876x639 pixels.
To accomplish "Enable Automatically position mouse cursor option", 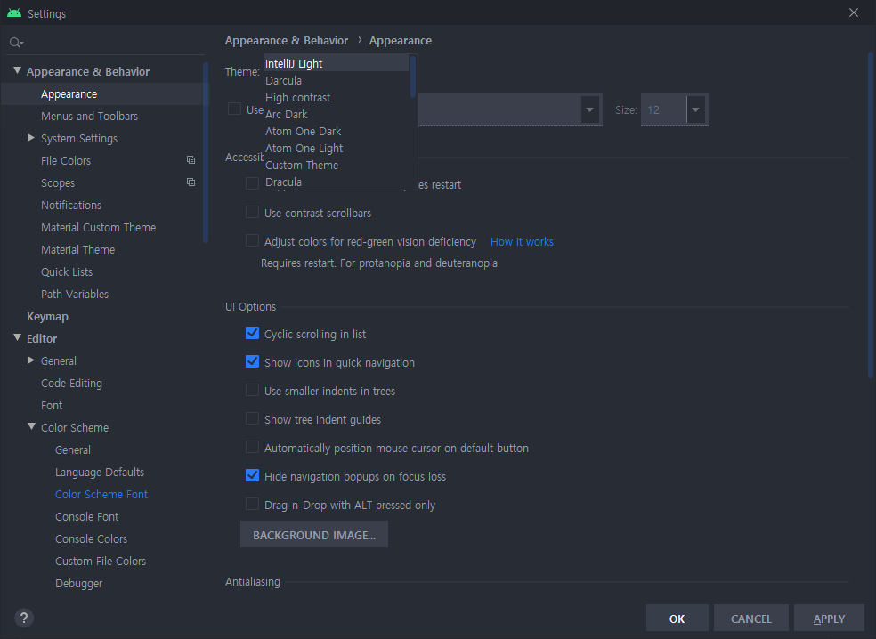I will (253, 448).
